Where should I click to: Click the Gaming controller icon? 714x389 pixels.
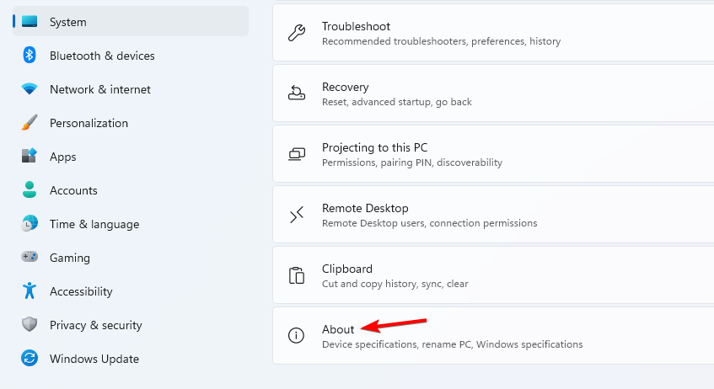point(30,257)
